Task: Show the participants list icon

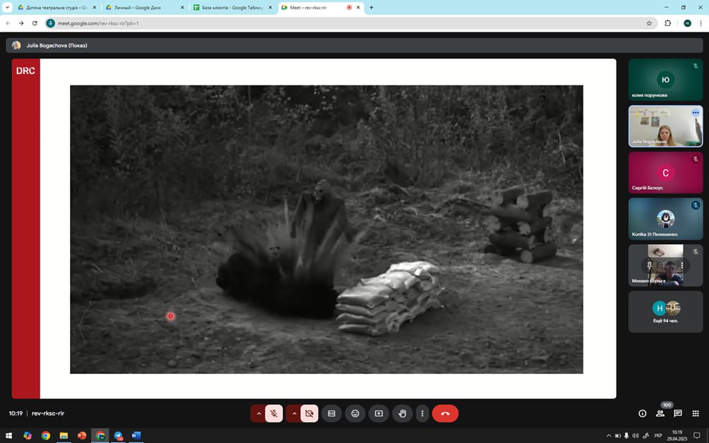Action: (x=660, y=413)
